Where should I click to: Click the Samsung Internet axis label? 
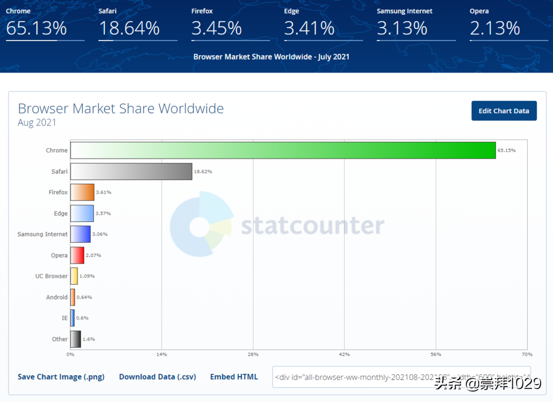[x=42, y=234]
